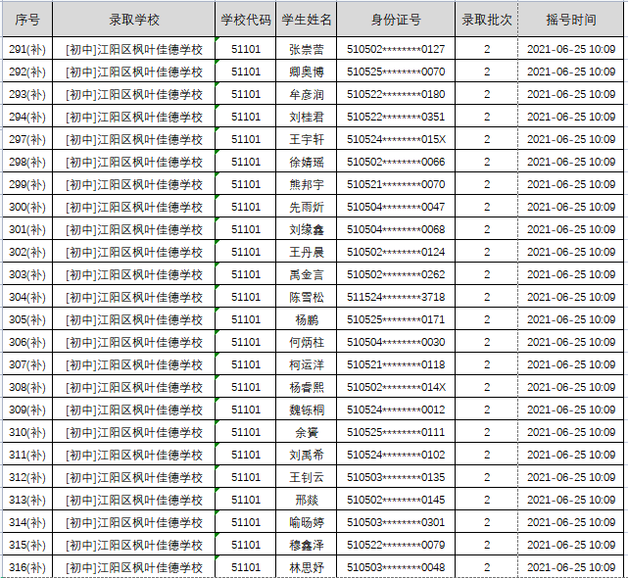Select the 摇号时间 column header
628x578 pixels.
tap(571, 20)
